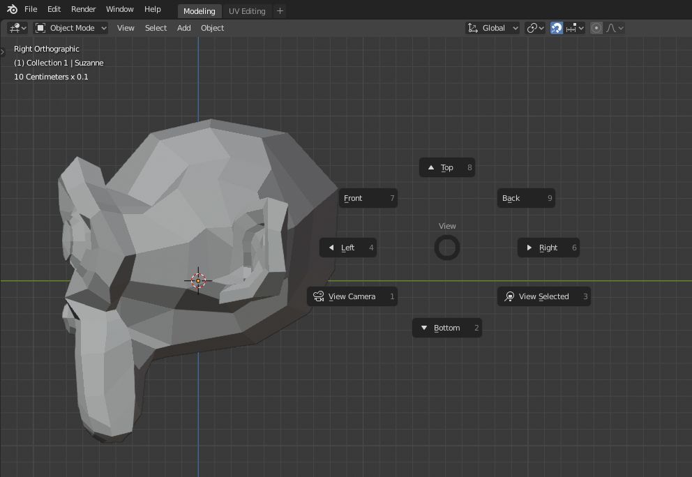Toggle proportional editing
692x477 pixels.
click(596, 28)
